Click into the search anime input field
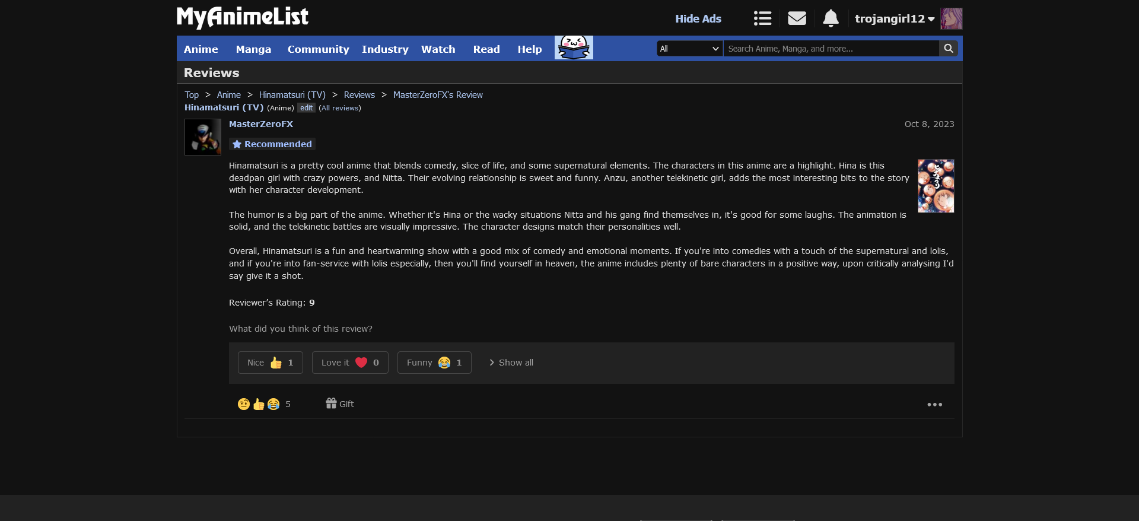 coord(831,49)
